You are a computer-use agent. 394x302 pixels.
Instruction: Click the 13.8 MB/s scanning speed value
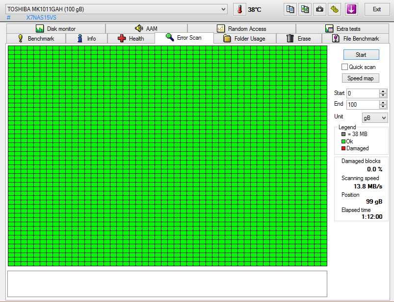point(368,186)
